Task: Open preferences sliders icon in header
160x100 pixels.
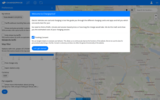Action: [28, 3]
